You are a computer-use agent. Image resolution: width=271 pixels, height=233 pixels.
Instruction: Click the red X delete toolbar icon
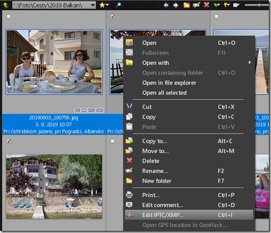(206, 5)
